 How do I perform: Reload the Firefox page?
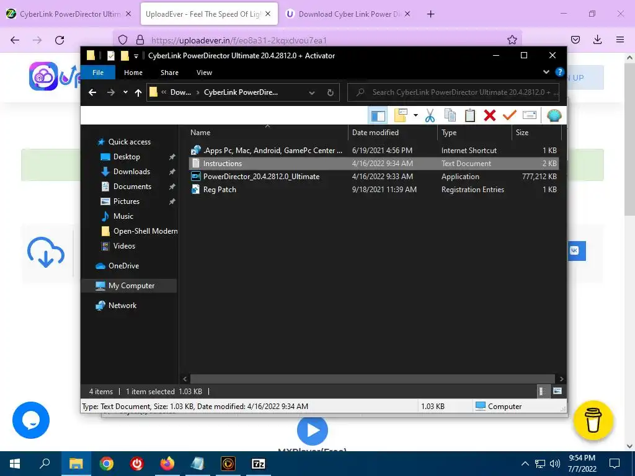click(x=60, y=40)
